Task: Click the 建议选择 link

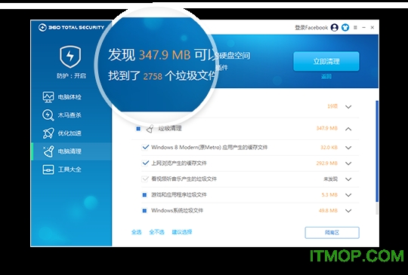Action: pos(182,232)
